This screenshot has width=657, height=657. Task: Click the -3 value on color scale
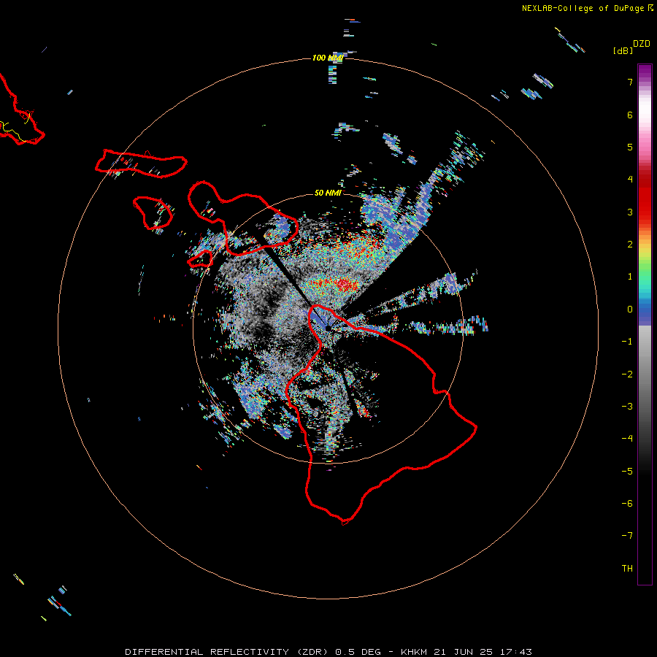pos(627,407)
